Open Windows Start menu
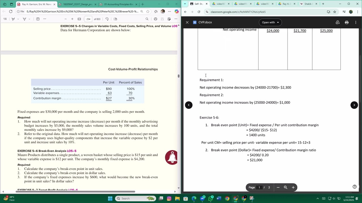 [110, 198]
